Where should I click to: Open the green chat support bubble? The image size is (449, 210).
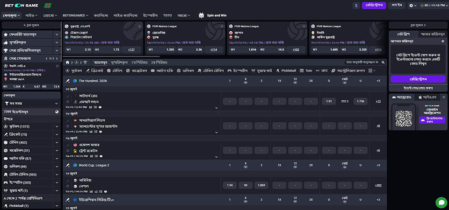click(441, 202)
